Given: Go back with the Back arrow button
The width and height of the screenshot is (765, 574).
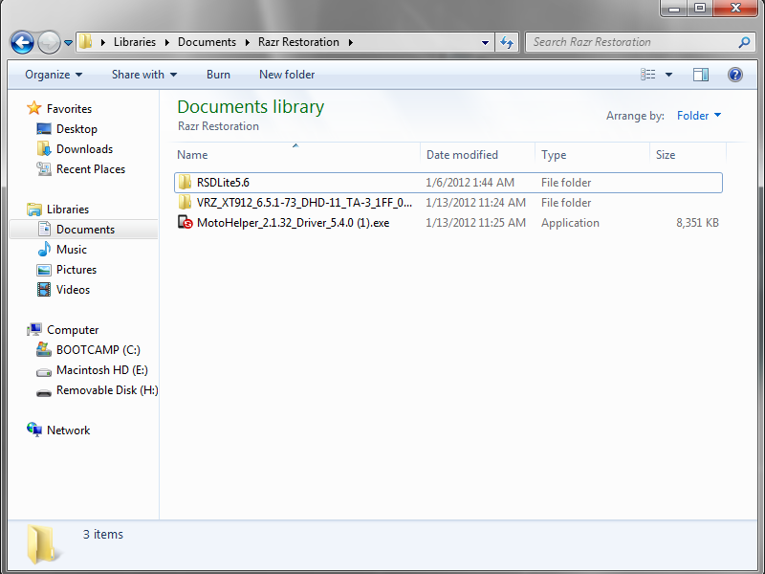Looking at the screenshot, I should (x=22, y=42).
